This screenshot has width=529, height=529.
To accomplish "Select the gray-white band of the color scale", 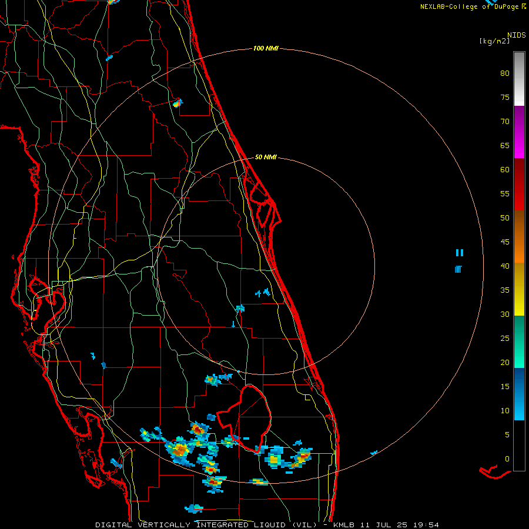I will pyautogui.click(x=519, y=79).
